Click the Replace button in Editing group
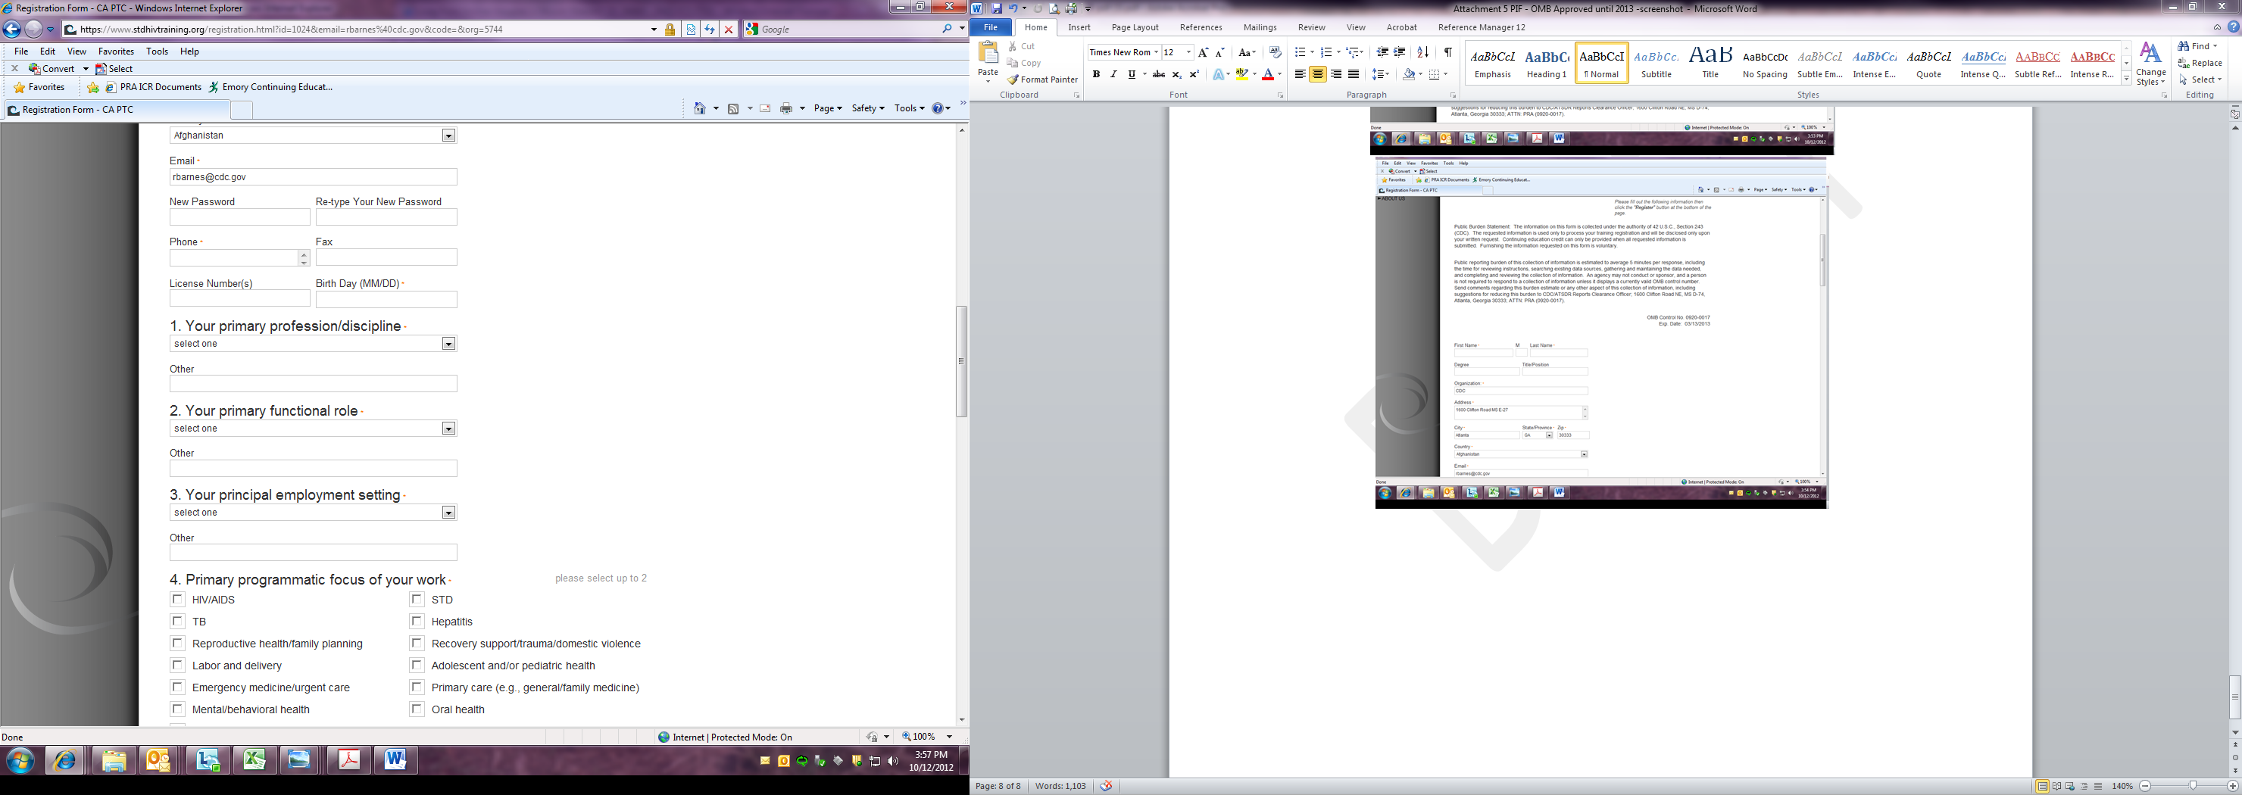 pyautogui.click(x=2200, y=63)
